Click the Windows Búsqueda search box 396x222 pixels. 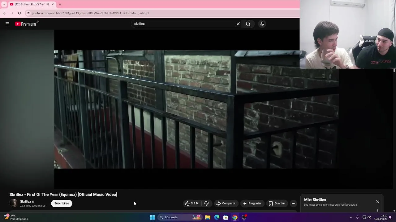[x=180, y=217]
